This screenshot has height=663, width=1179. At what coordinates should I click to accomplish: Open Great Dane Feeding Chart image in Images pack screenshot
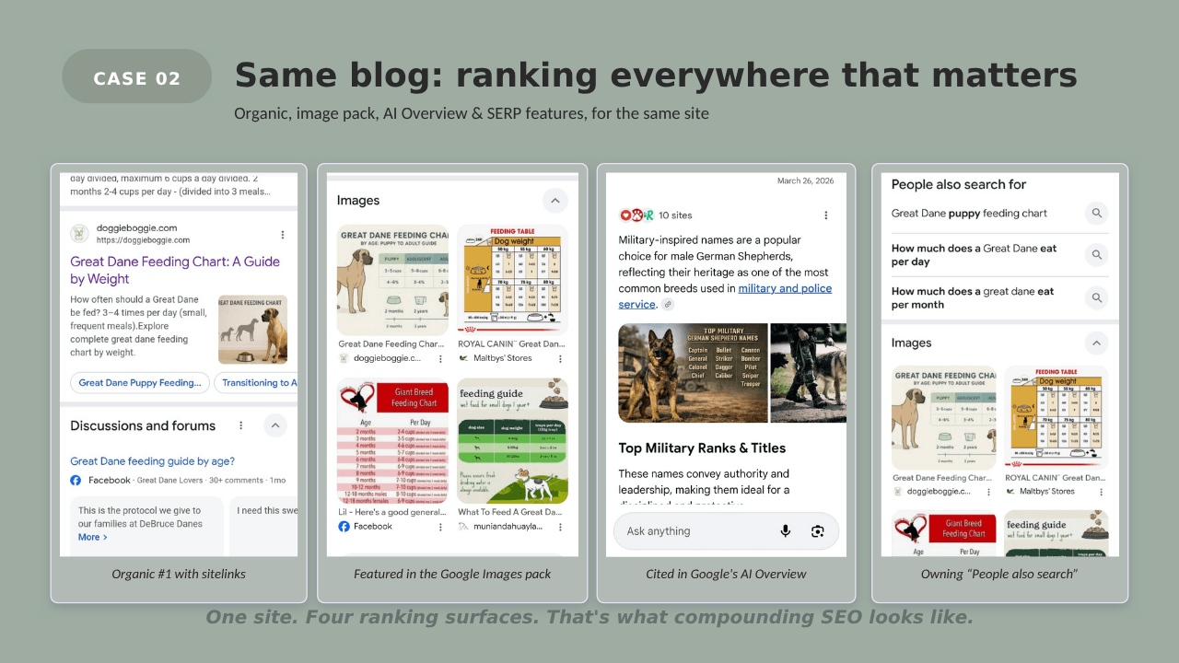pyautogui.click(x=392, y=280)
